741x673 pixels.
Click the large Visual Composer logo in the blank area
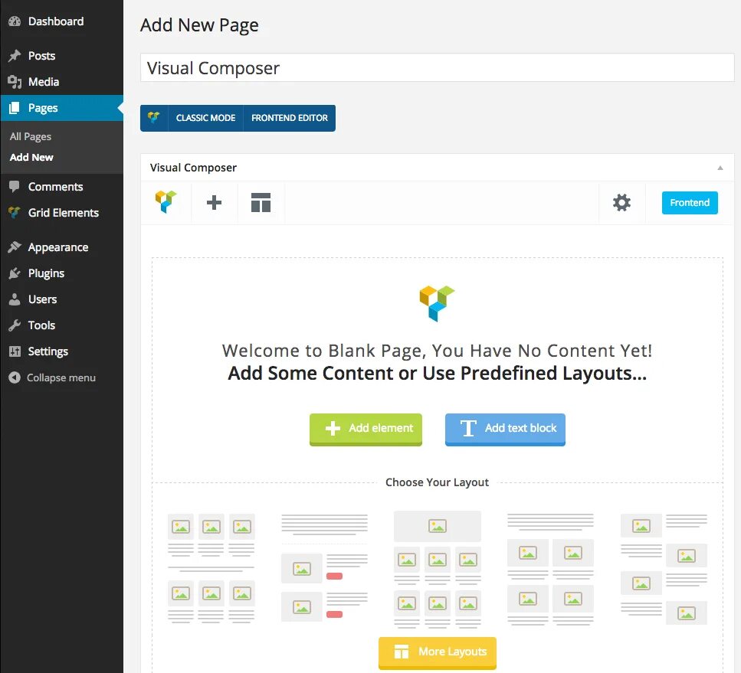point(437,304)
